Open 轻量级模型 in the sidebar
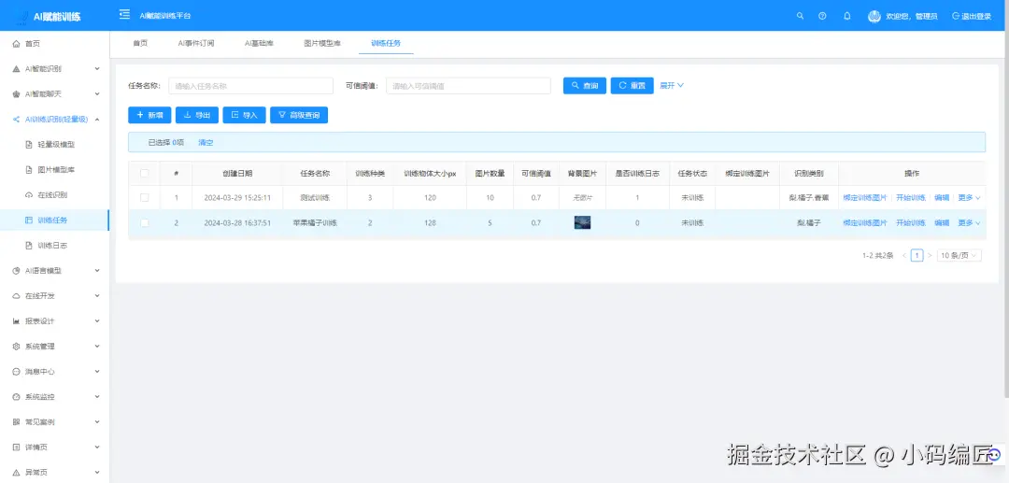This screenshot has width=1009, height=483. coord(55,145)
